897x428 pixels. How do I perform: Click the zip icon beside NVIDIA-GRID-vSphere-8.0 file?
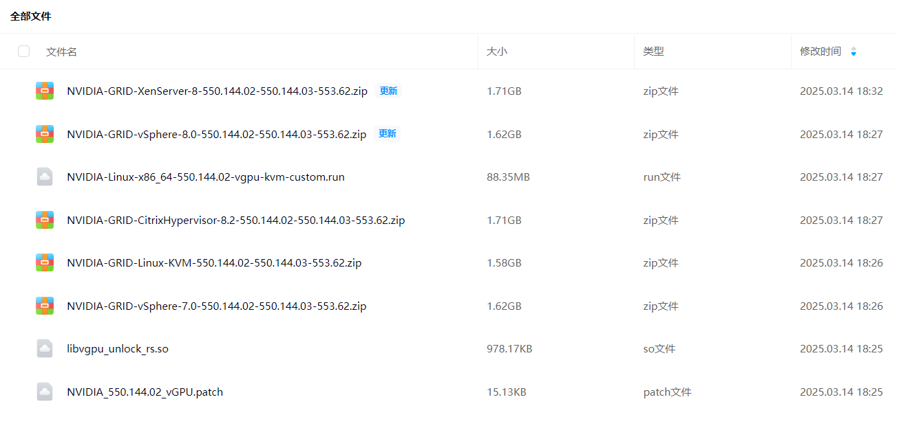(x=45, y=134)
